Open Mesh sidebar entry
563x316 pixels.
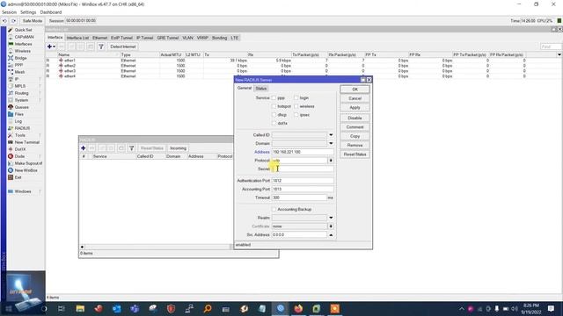tap(19, 72)
